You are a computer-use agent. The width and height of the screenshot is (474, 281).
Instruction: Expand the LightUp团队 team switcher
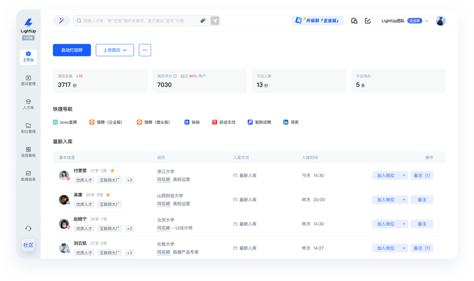[x=426, y=21]
